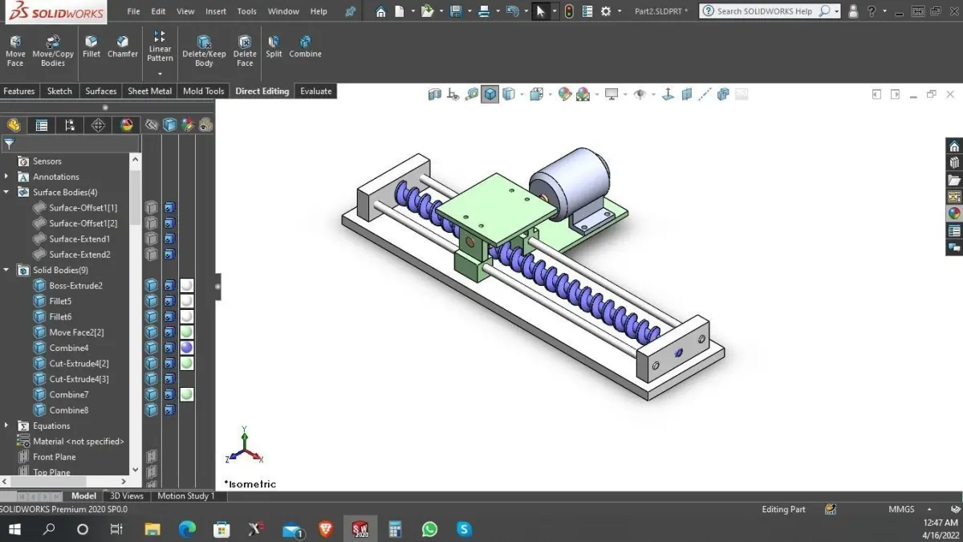Toggle visibility of Cut-Extrude4[3] body
Screen dimensions: 963x542
[151, 378]
